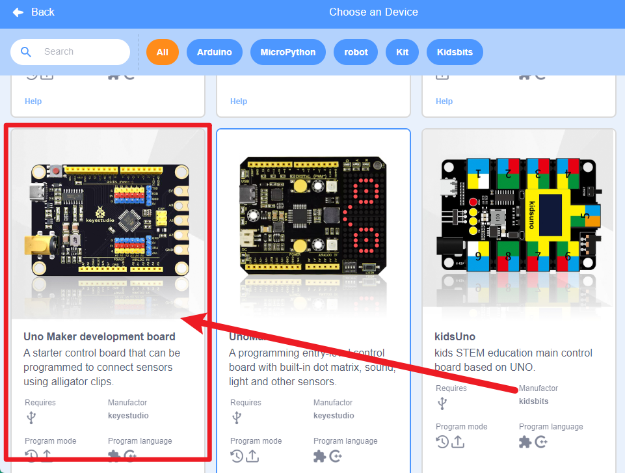This screenshot has height=473, width=625.
Task: Open the Kidsbits category
Action: (x=455, y=52)
